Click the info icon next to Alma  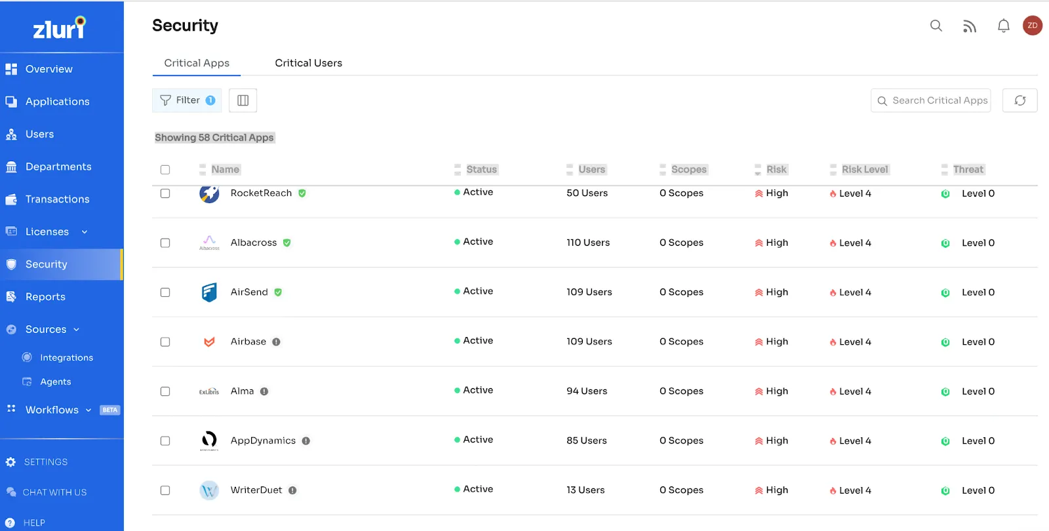(x=264, y=391)
